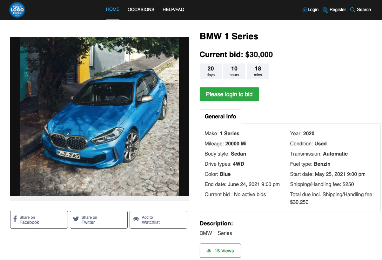This screenshot has height=260, width=382.
Task: Click the Twitter bird icon
Action: click(76, 219)
